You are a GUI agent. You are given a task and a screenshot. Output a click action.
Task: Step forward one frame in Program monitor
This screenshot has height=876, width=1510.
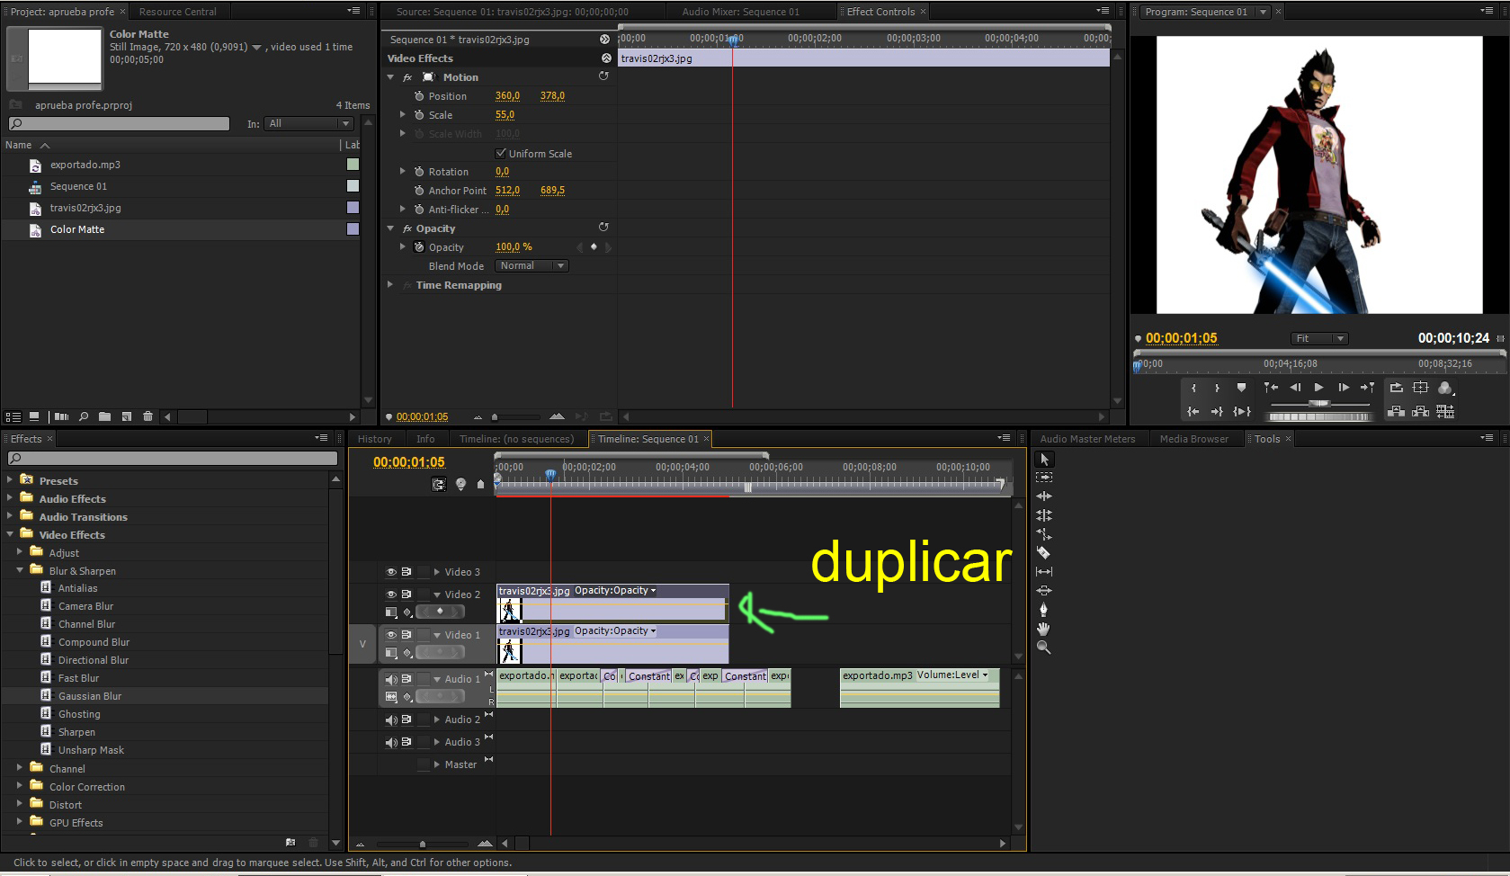1344,388
